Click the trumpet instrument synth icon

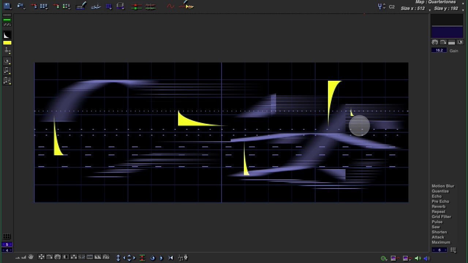tap(187, 5)
